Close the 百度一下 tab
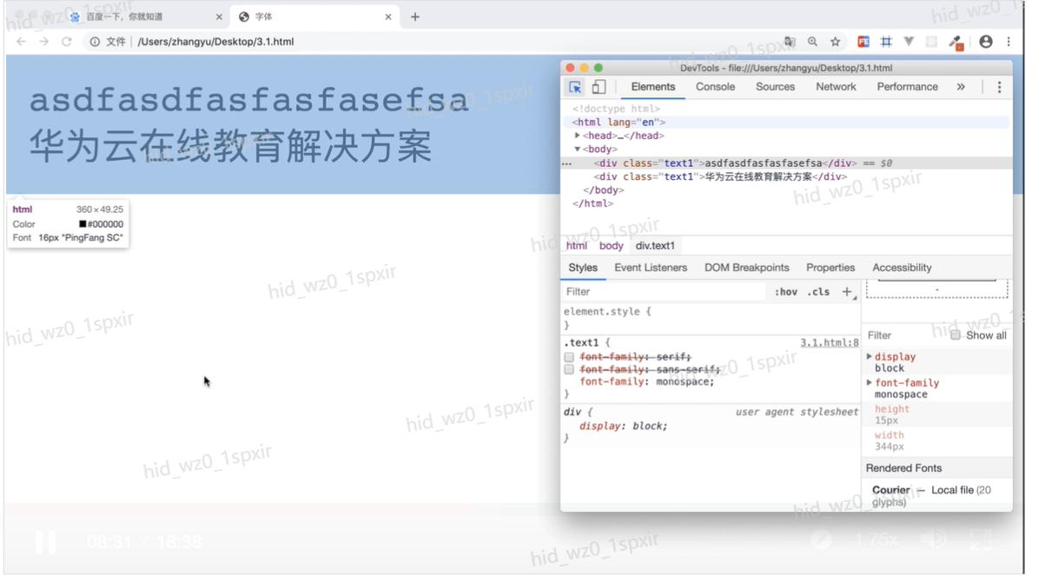Screen dimensions: 1045x576 (x=219, y=17)
